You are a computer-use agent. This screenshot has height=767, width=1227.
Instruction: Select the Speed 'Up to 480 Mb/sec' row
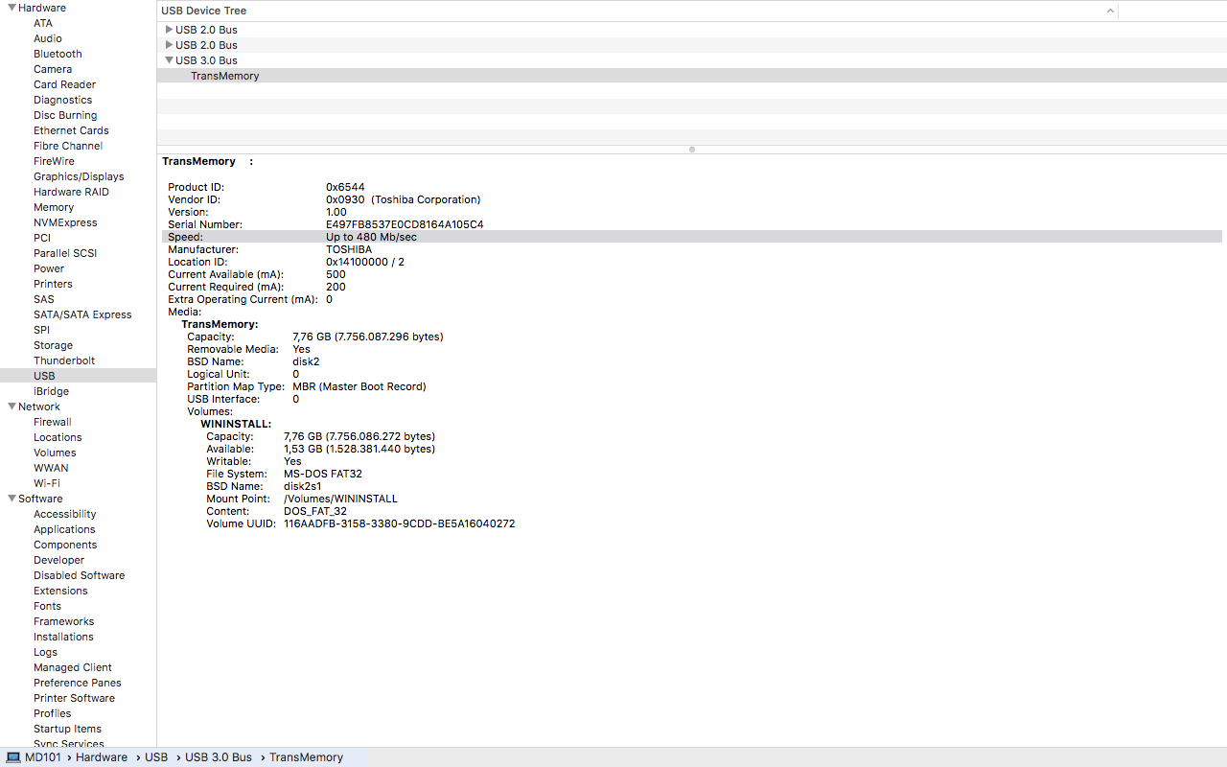(692, 237)
